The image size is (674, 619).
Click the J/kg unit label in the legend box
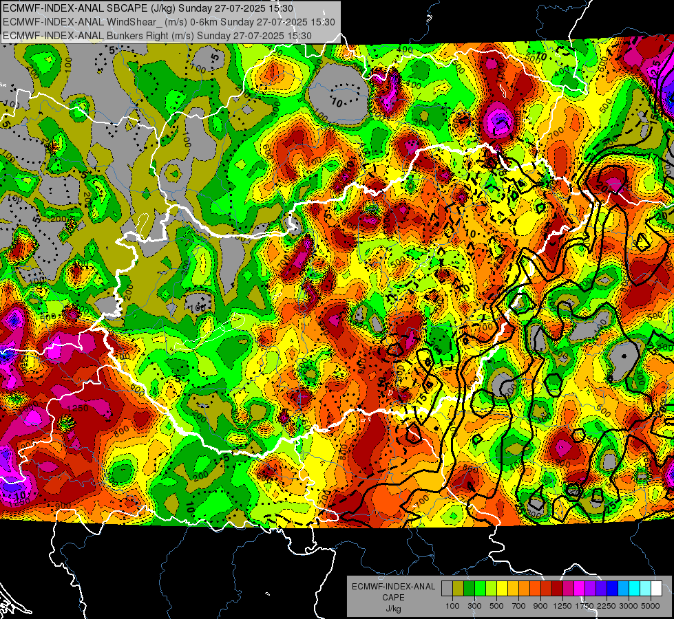point(393,609)
